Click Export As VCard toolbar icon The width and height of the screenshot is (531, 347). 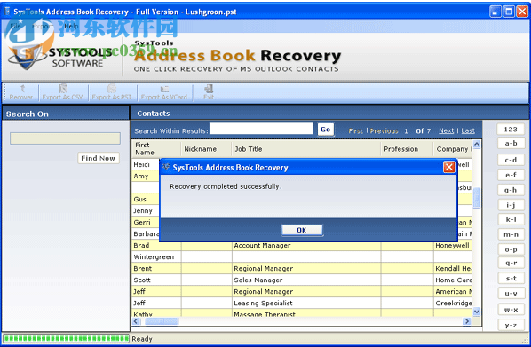pyautogui.click(x=164, y=92)
